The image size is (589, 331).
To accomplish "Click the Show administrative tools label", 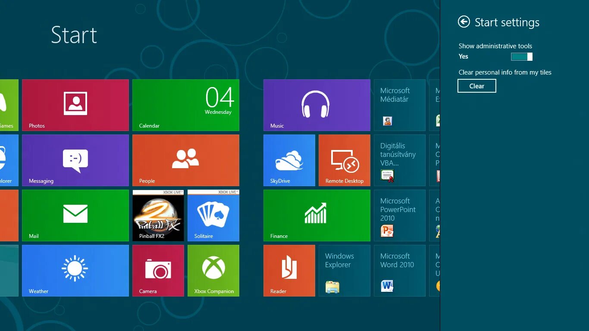I will click(495, 46).
